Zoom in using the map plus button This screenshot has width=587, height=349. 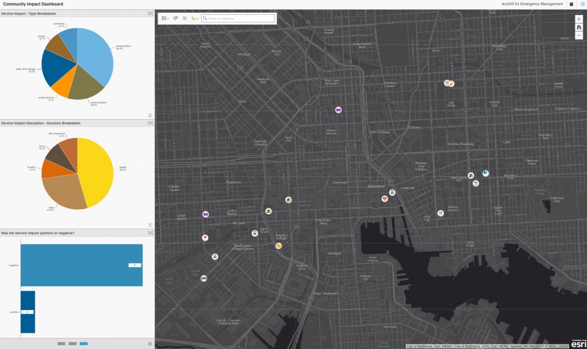(x=579, y=19)
